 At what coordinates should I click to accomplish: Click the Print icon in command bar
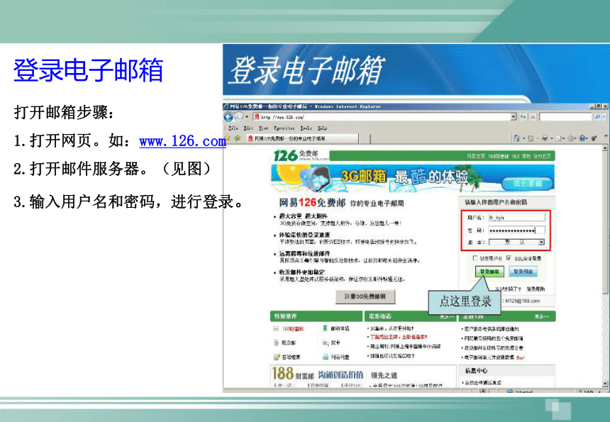coord(545,138)
